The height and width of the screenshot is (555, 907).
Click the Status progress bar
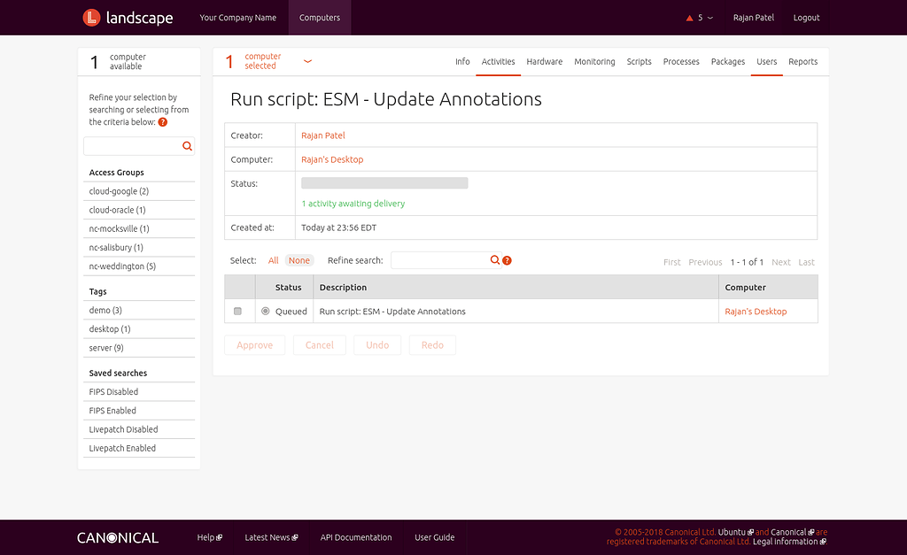click(x=384, y=182)
